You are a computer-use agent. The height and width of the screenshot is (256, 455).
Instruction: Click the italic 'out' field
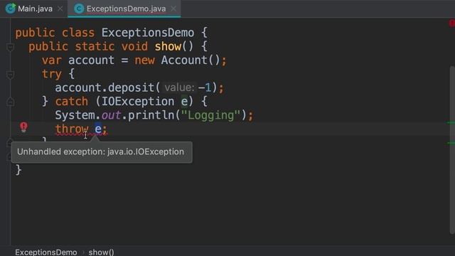tap(111, 115)
